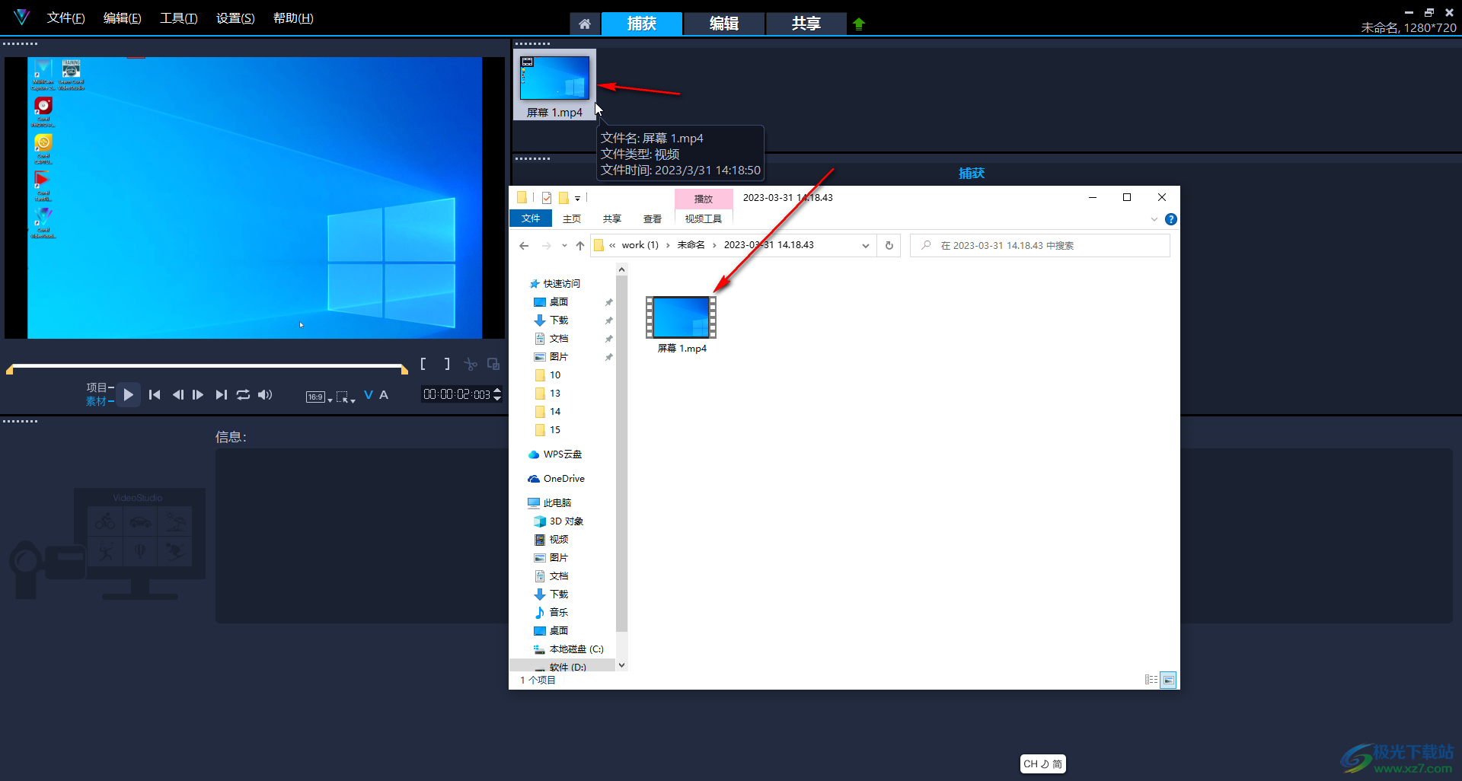Refresh the Explorer folder view

889,245
